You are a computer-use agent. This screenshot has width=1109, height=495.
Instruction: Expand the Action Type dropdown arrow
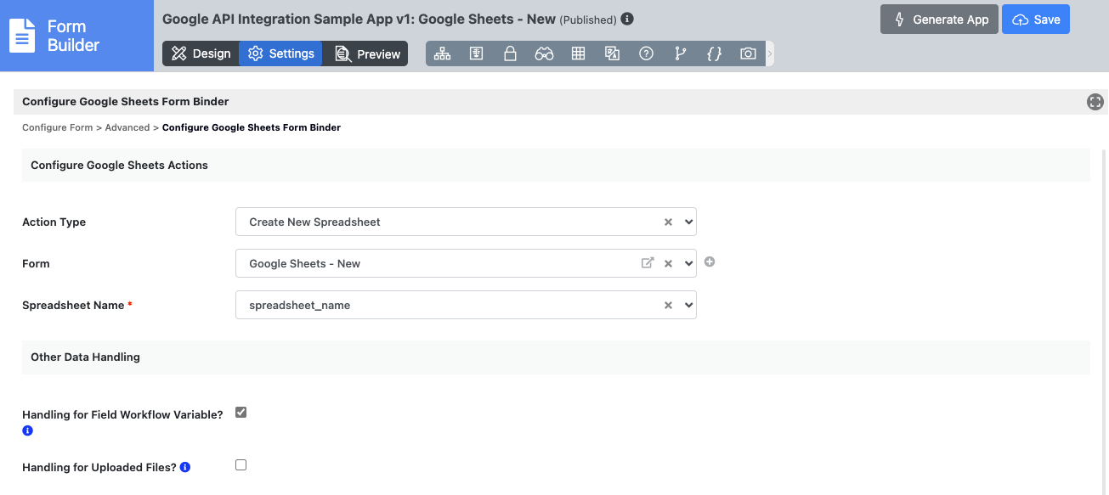pyautogui.click(x=688, y=222)
